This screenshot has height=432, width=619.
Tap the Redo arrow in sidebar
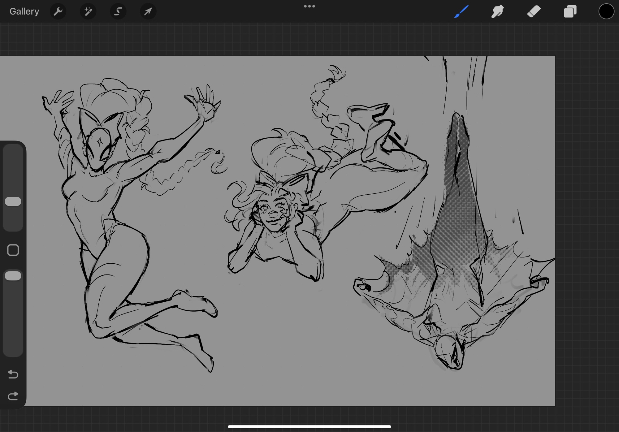coord(13,396)
